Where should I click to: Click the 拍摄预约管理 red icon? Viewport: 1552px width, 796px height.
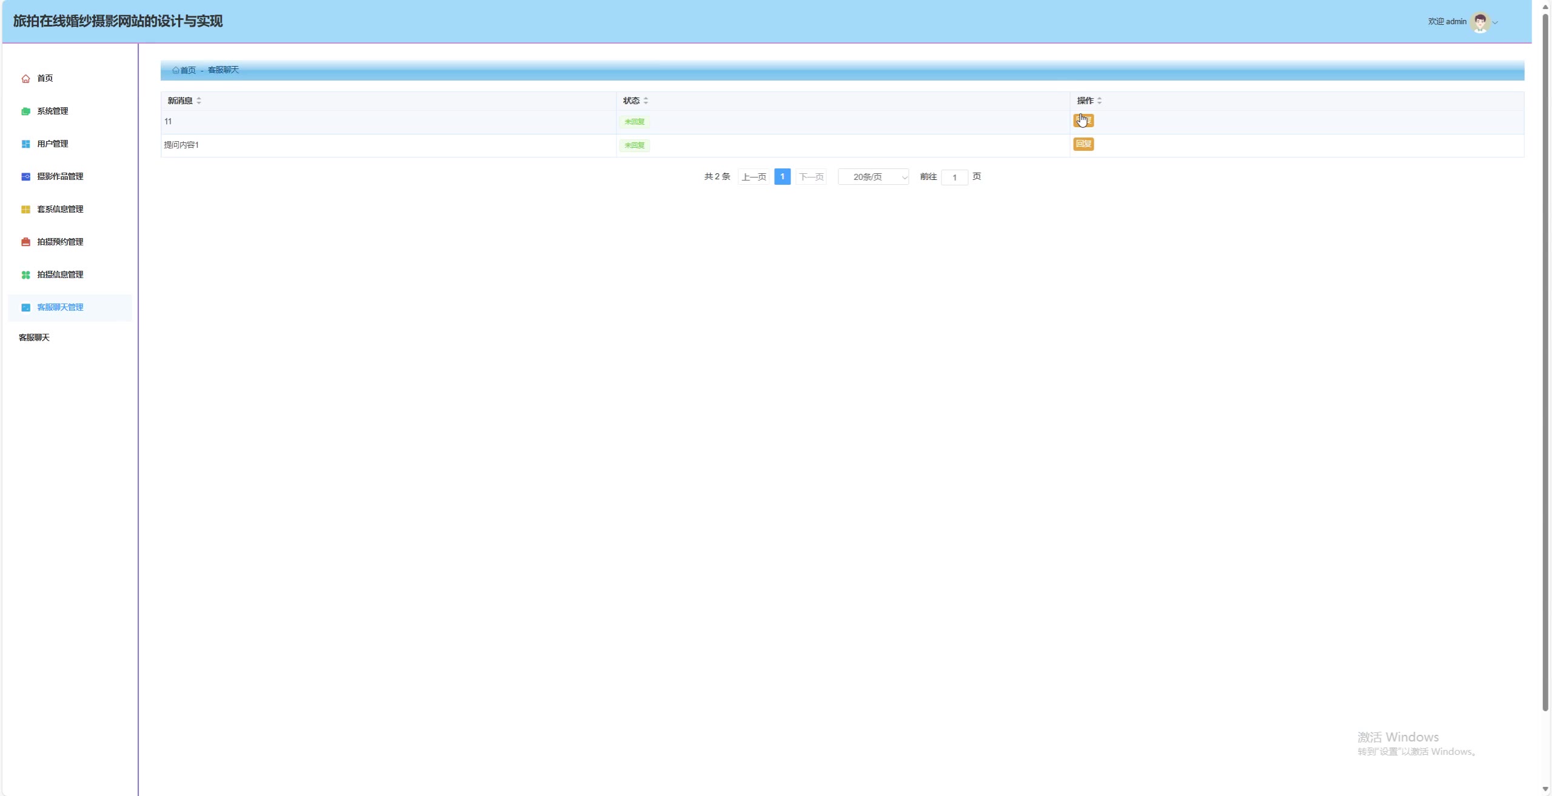25,242
